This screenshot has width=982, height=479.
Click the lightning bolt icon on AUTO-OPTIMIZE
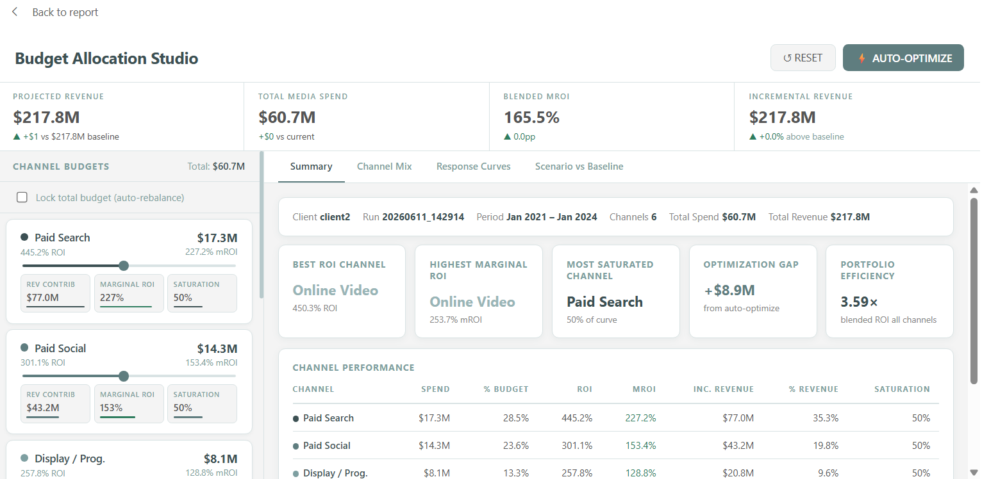point(861,58)
